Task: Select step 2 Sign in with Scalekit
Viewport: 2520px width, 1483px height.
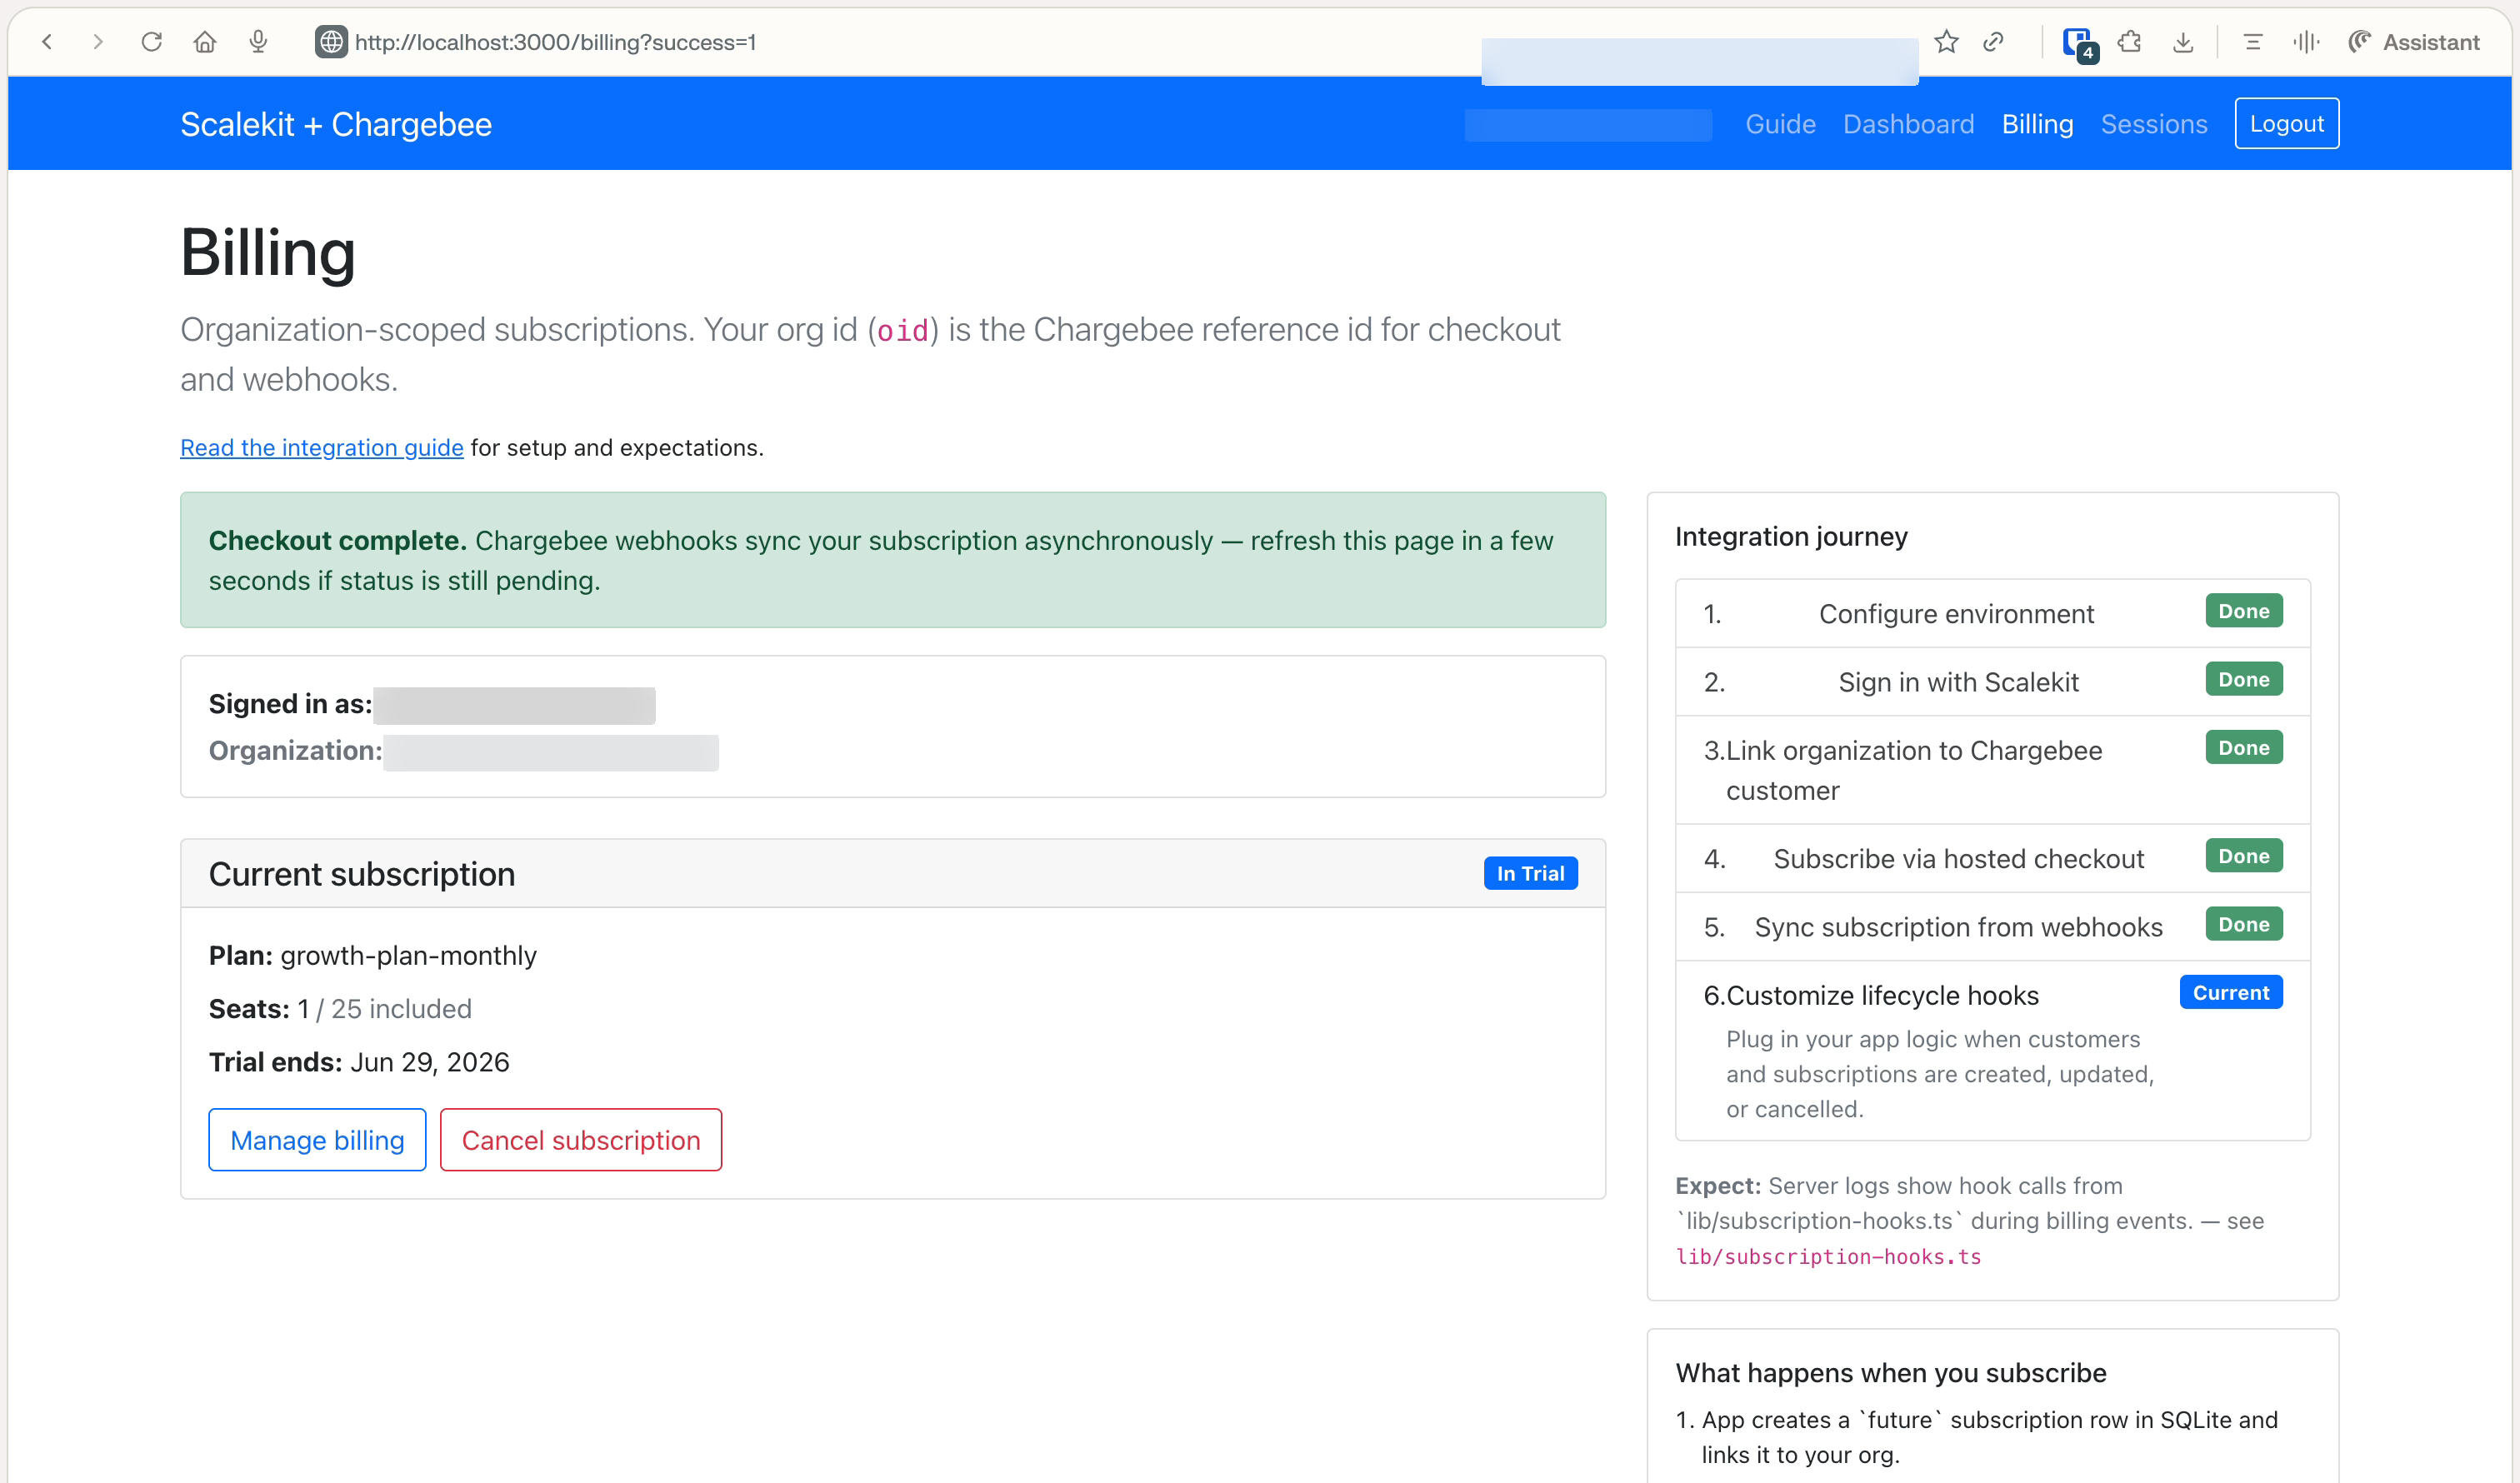Action: 1992,681
